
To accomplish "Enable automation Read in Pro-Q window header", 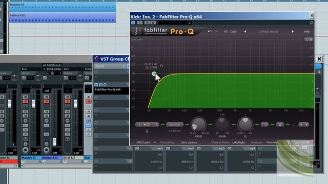I will coord(147,22).
